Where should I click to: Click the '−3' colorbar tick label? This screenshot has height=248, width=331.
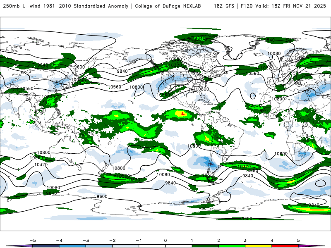click(86, 241)
